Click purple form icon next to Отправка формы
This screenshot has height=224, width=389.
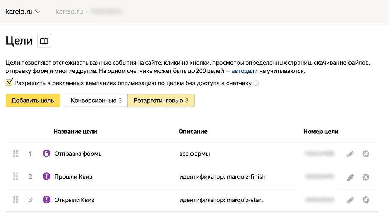(x=46, y=153)
